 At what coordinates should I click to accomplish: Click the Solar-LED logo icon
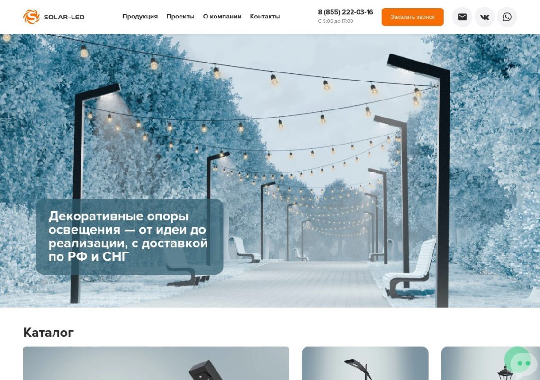tap(31, 17)
